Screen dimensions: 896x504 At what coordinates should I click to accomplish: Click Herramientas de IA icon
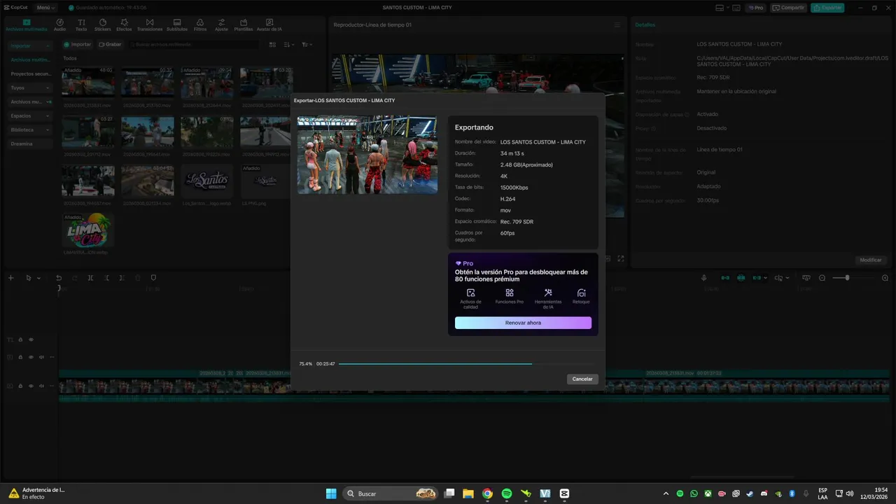[x=548, y=293]
